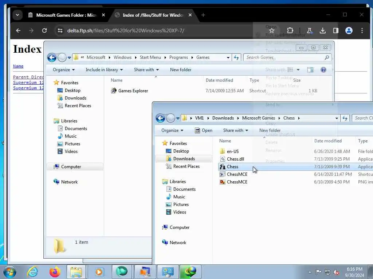The width and height of the screenshot is (373, 279).
Task: Open Music library in Games window sidebar
Action: click(x=70, y=136)
